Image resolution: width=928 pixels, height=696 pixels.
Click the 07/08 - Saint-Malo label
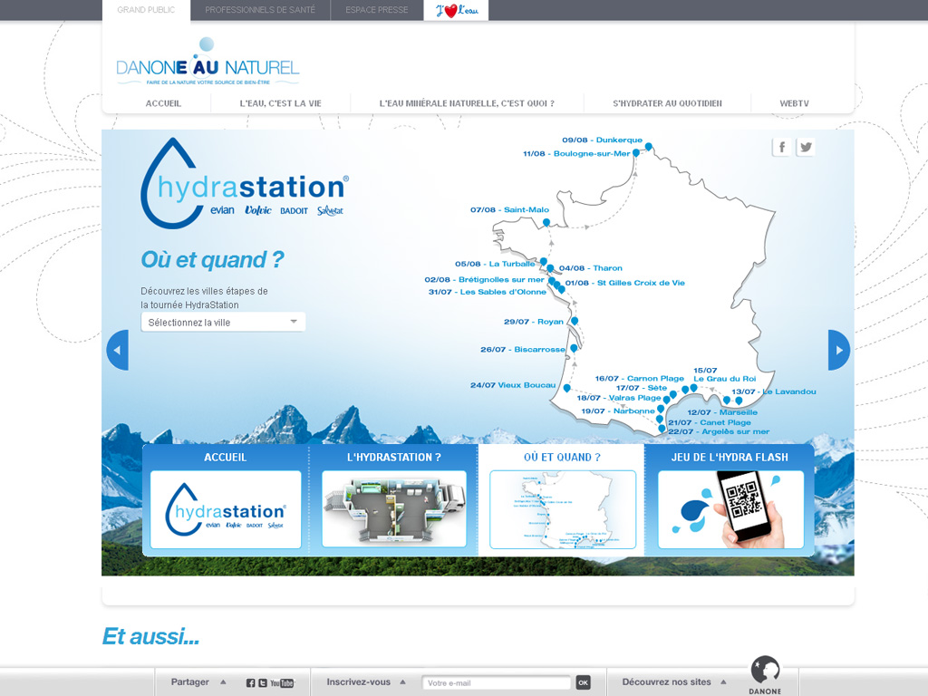click(509, 209)
